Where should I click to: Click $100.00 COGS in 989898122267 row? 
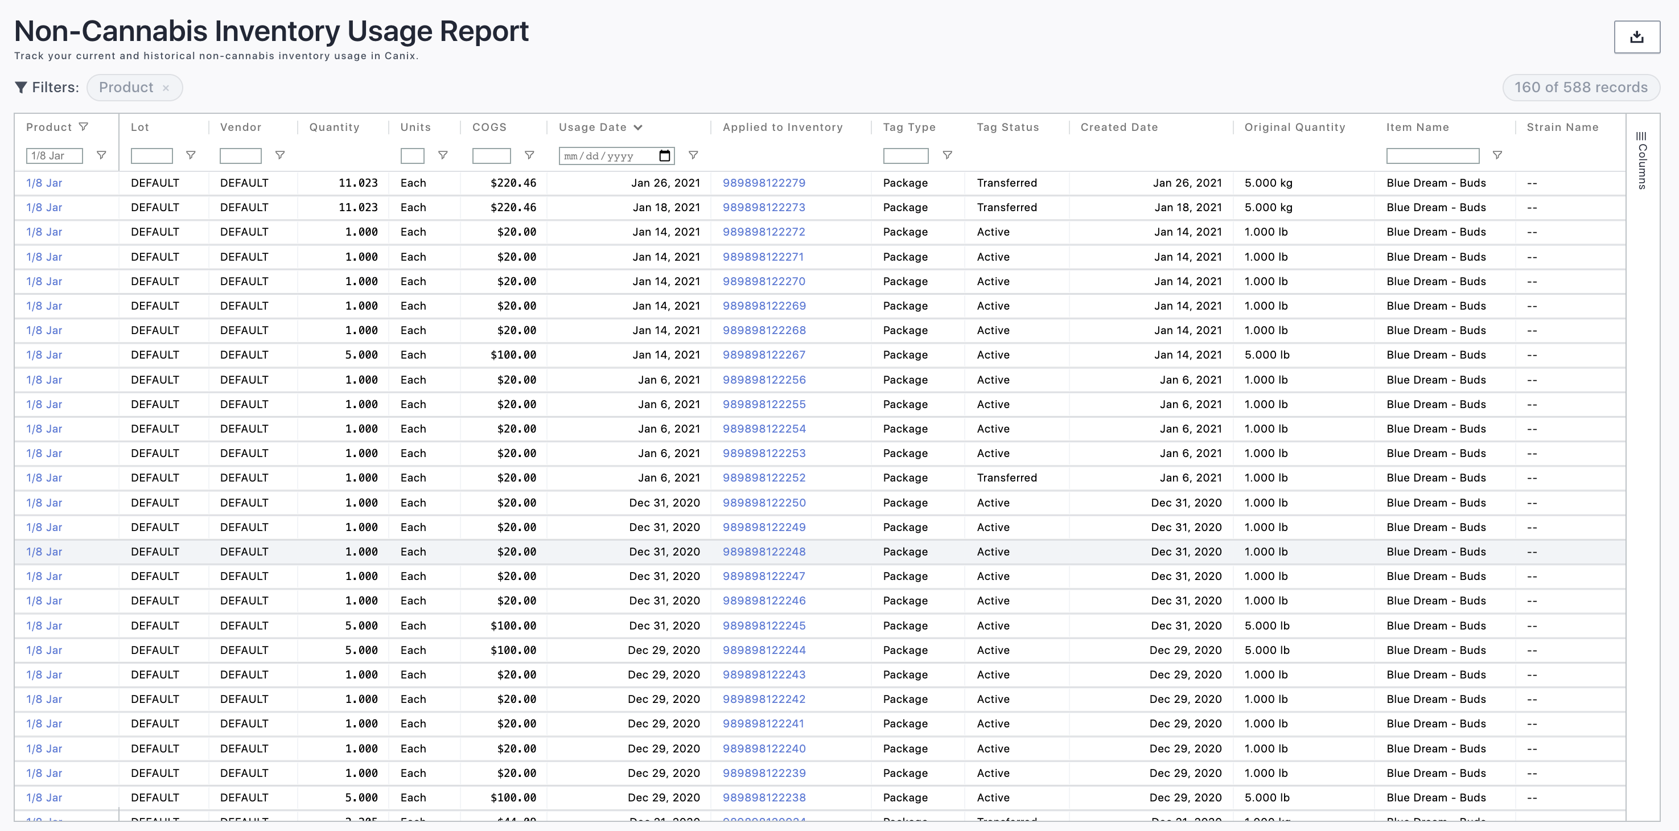tap(513, 355)
